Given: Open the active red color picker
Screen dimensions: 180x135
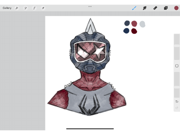Looking at the screenshot, I should 176,8.
